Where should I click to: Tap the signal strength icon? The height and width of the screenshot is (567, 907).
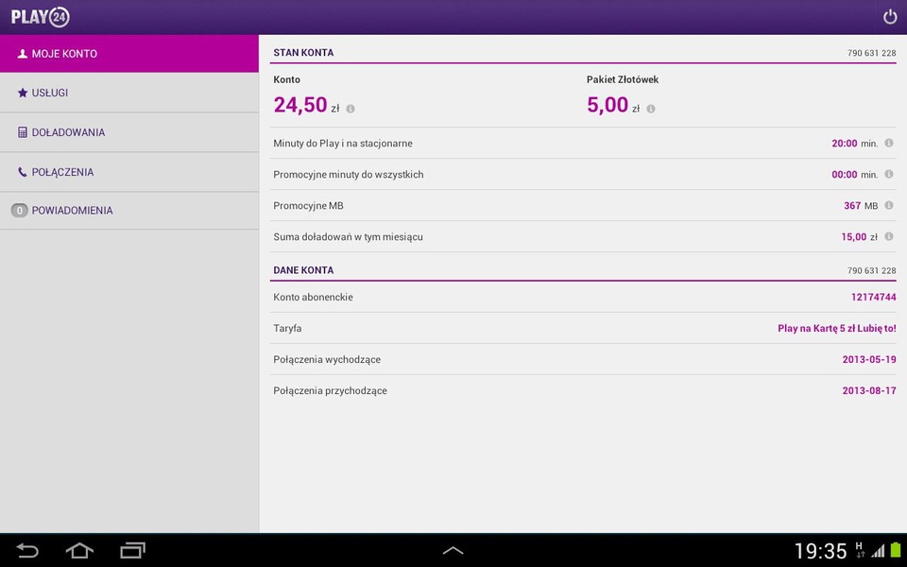879,550
